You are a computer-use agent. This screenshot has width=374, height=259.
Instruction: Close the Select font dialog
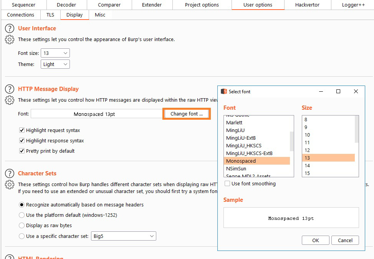(356, 91)
